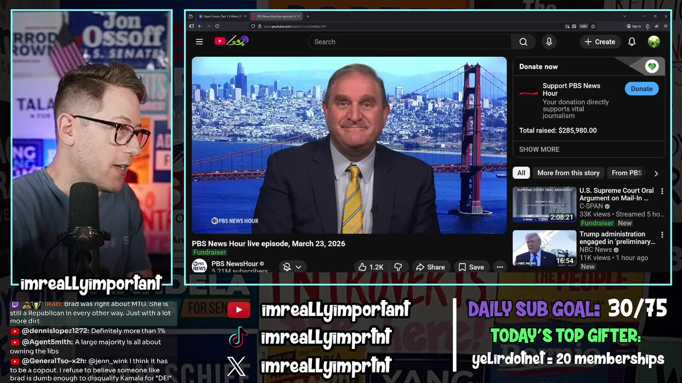Open a new browser tab

coord(307,16)
